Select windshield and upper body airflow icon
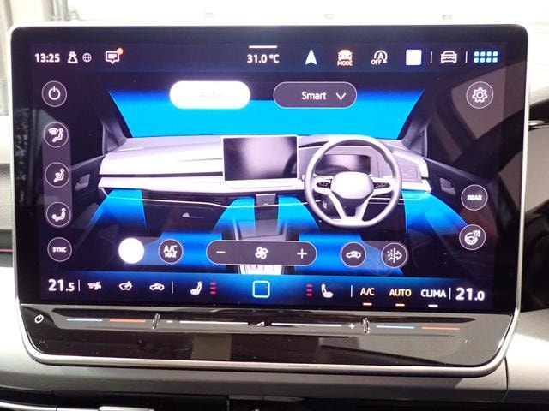This screenshot has width=549, height=411. pyautogui.click(x=57, y=135)
